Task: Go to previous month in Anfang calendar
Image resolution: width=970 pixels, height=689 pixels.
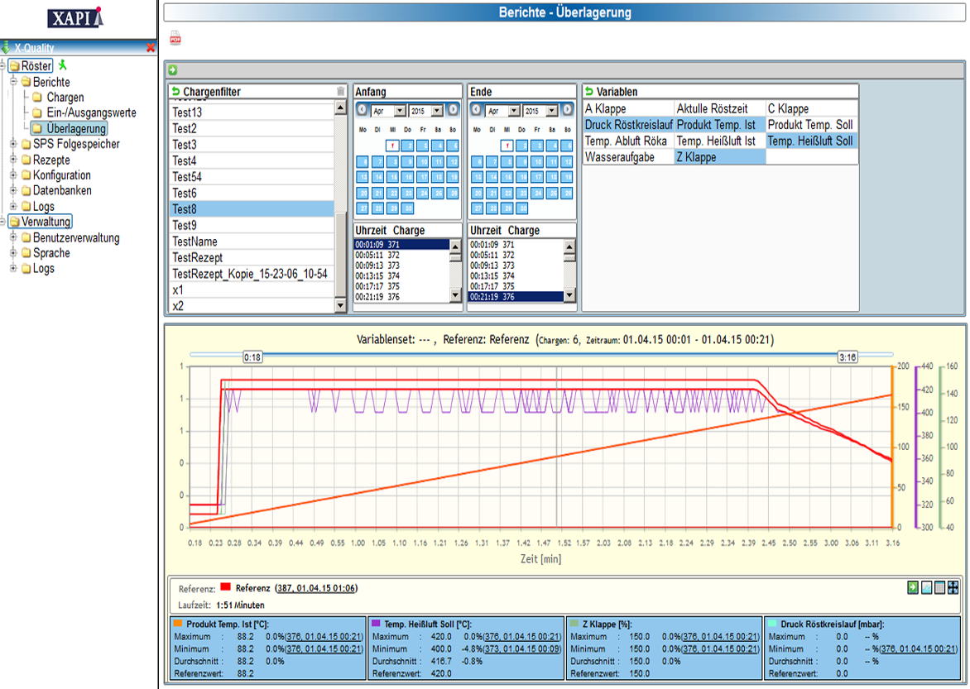Action: pos(362,110)
